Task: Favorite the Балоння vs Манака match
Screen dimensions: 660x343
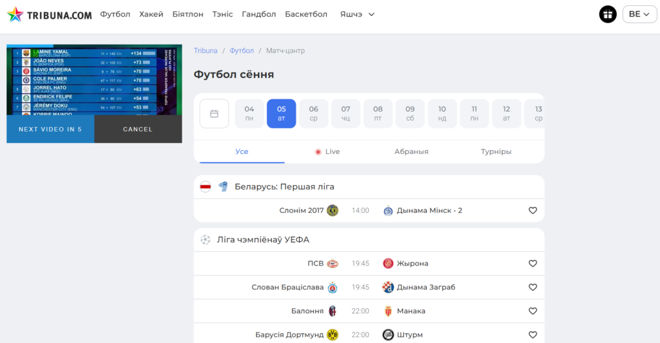Action: (x=533, y=311)
